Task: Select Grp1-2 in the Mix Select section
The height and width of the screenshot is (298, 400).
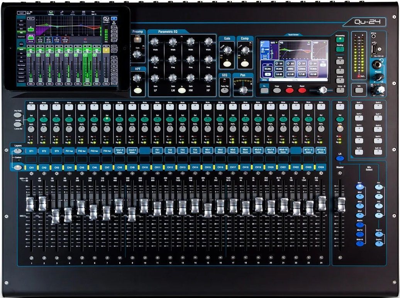Action: click(x=378, y=234)
